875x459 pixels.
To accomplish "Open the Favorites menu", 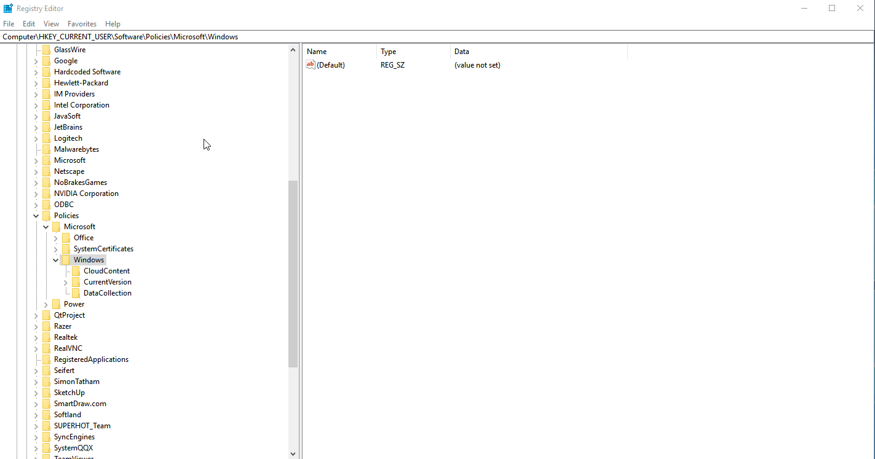I will coord(82,24).
